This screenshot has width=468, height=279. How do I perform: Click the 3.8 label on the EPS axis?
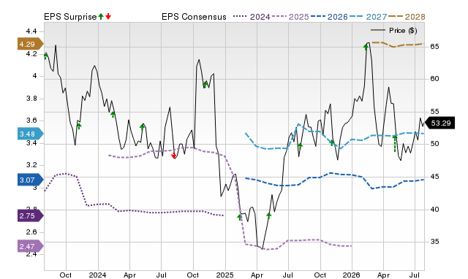(31, 99)
